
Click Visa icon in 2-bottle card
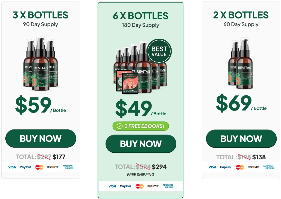pos(212,167)
